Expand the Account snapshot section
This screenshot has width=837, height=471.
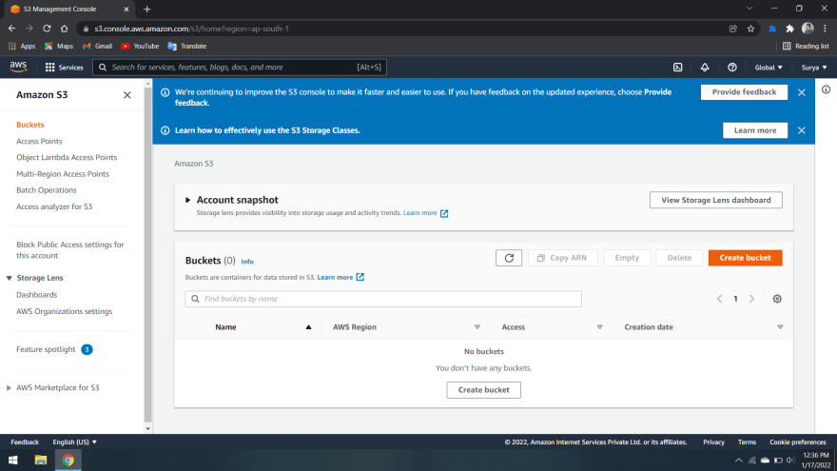[188, 200]
